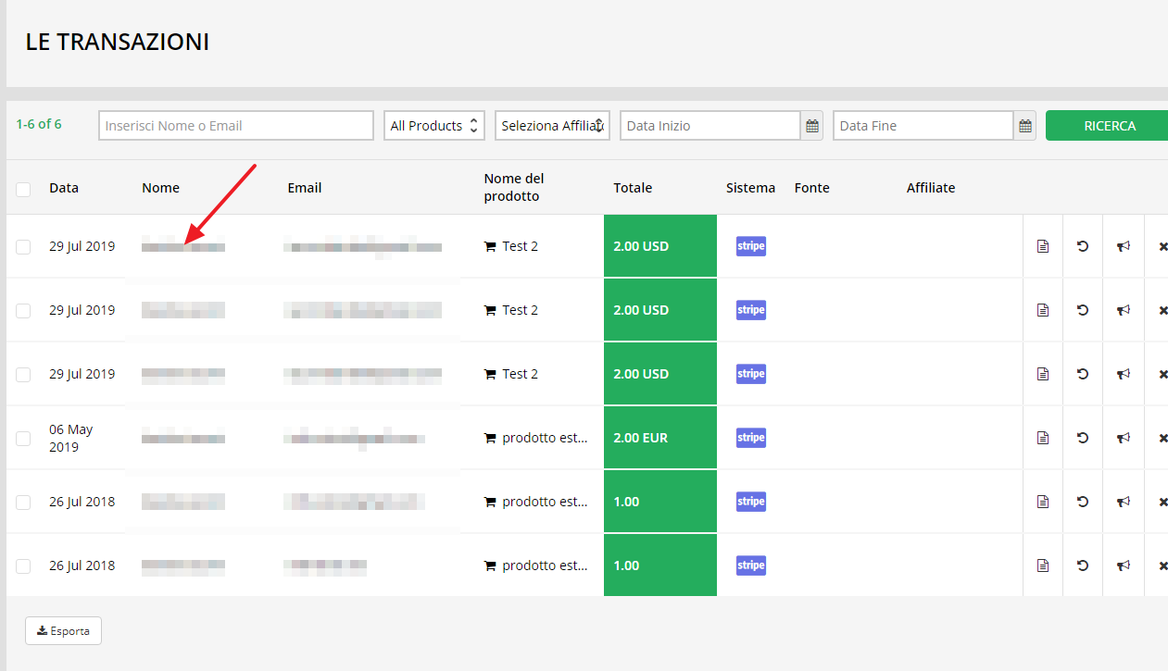This screenshot has height=671, width=1168.
Task: Check the box for third 29 Jul 2019 transaction
Action: pyautogui.click(x=23, y=374)
